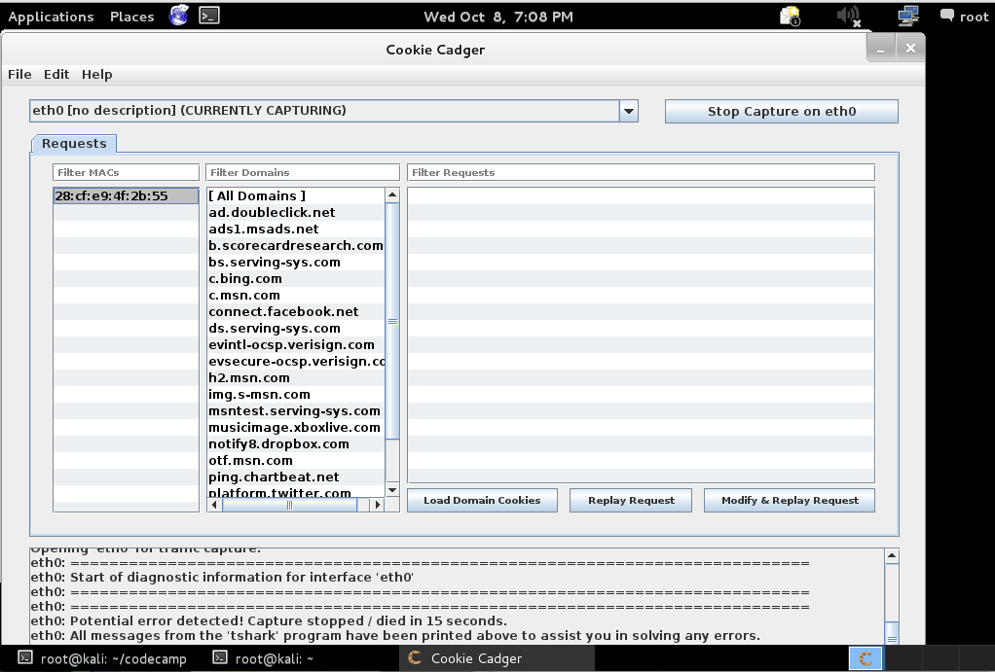Launch the terminal from the top panel
Image resolution: width=995 pixels, height=672 pixels.
tap(209, 16)
